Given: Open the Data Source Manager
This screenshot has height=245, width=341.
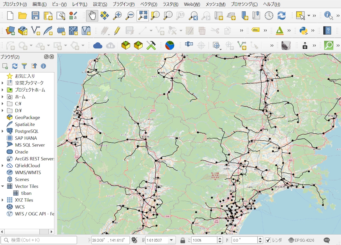Looking at the screenshot, I should pyautogui.click(x=10, y=30).
